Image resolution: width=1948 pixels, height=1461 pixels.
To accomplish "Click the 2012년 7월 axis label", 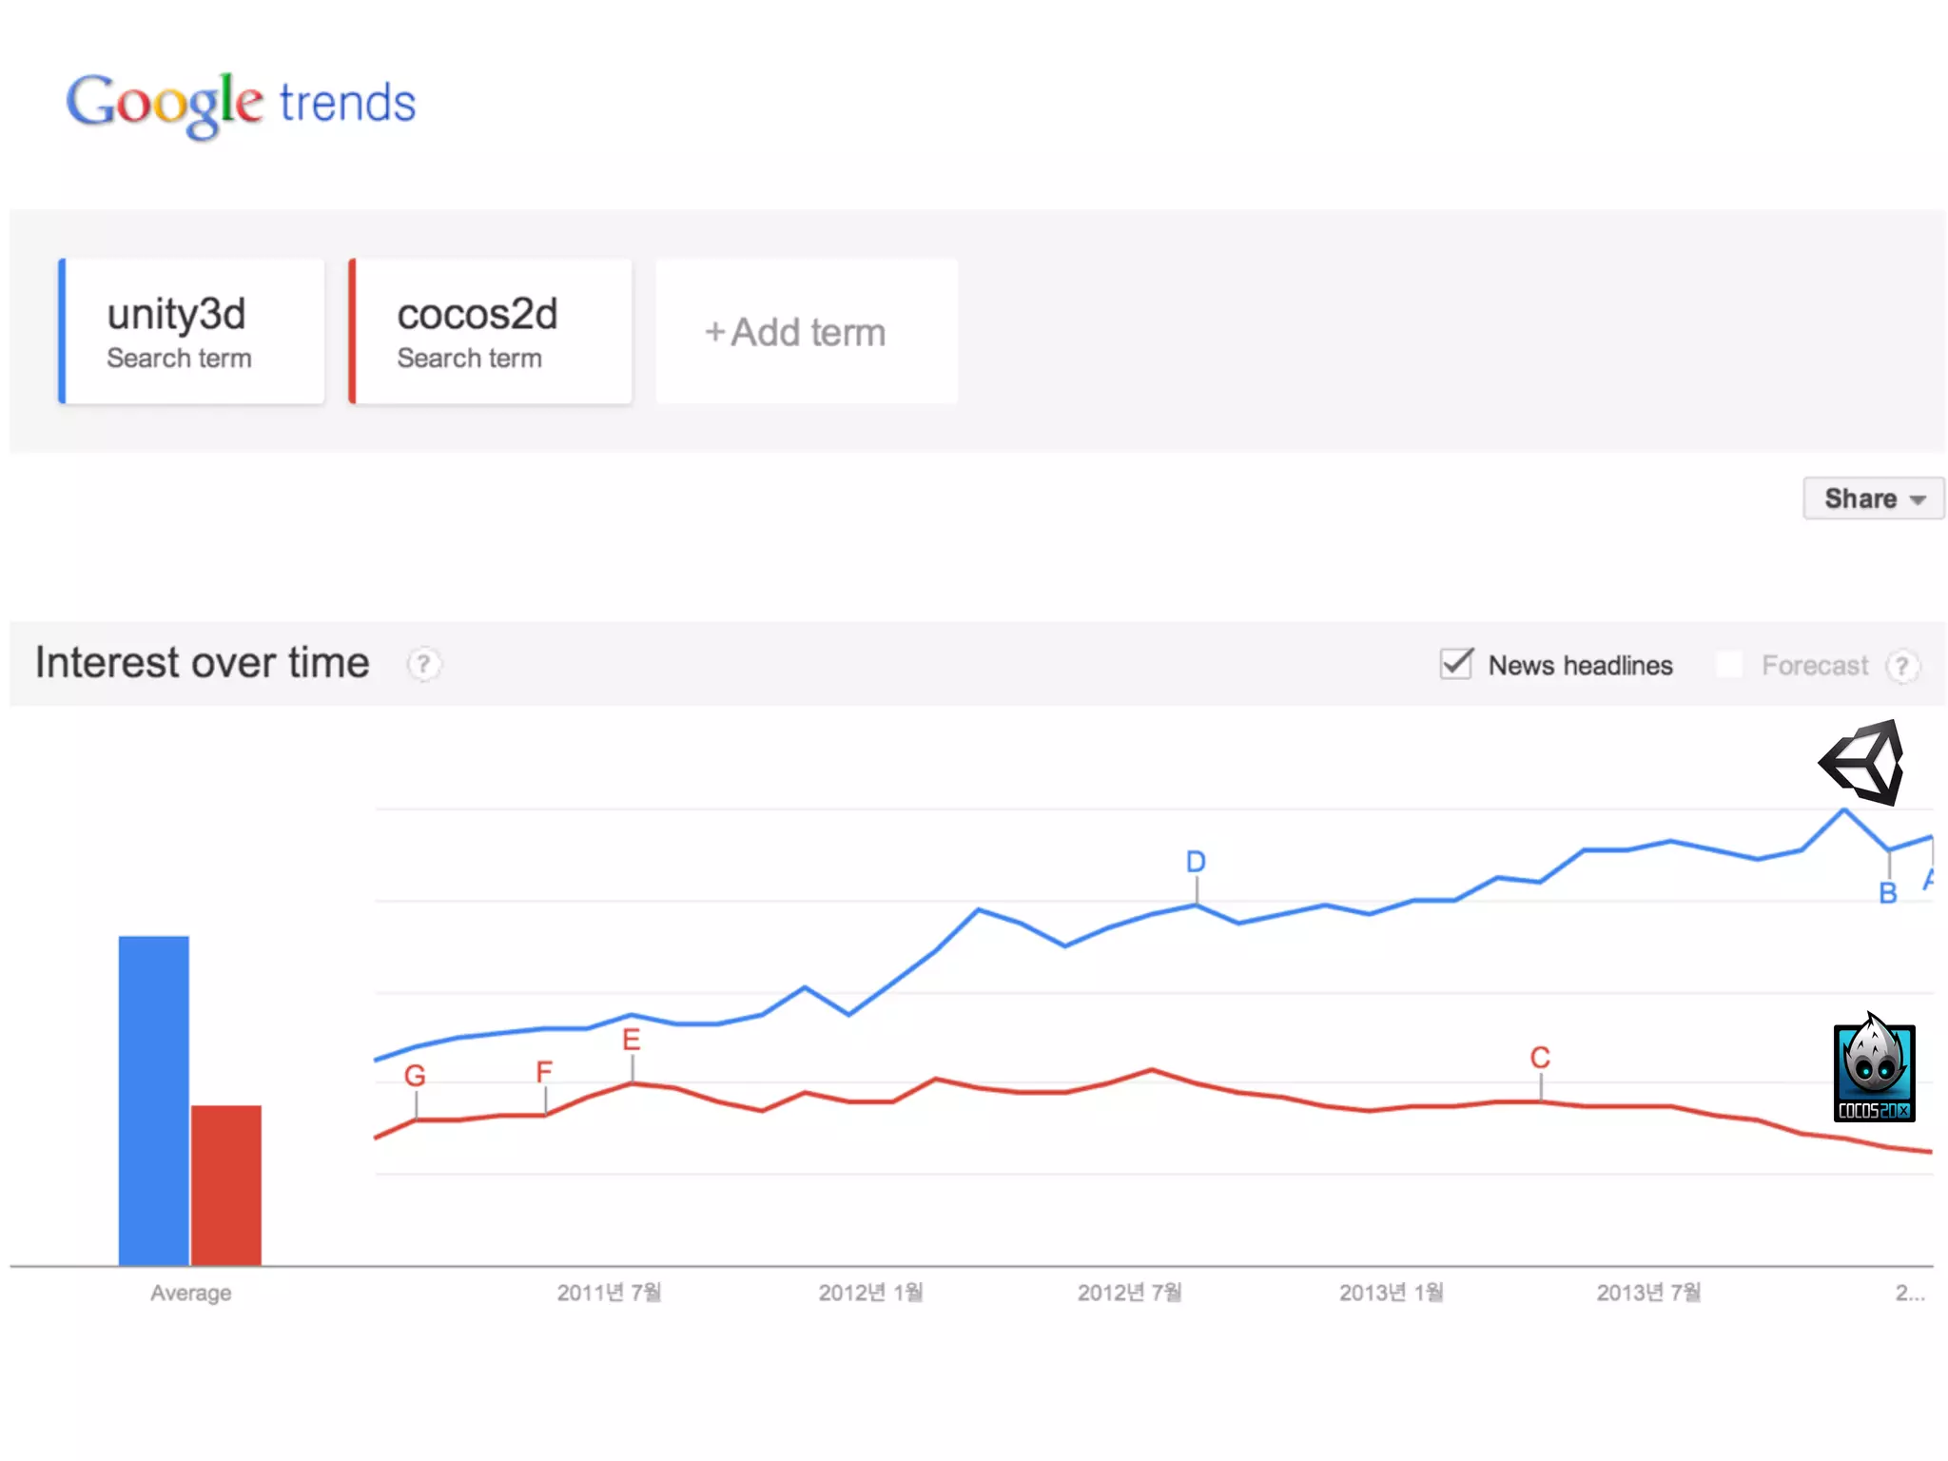I will (x=1129, y=1293).
